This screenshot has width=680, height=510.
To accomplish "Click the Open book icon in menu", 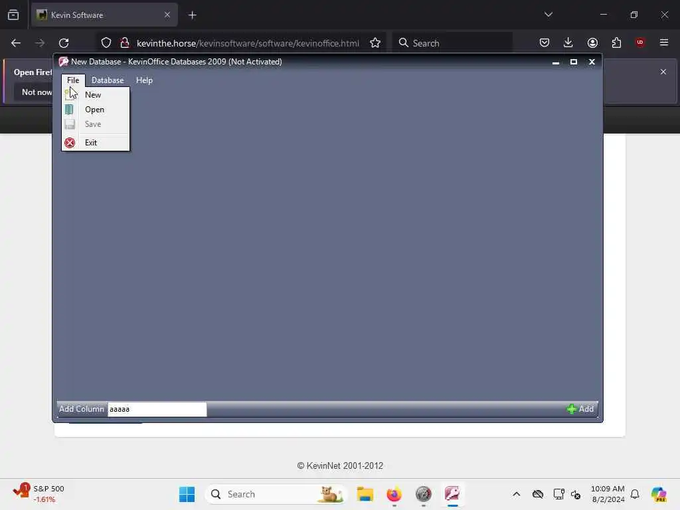I will (69, 110).
